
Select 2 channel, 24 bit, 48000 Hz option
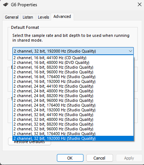click(x=73, y=91)
